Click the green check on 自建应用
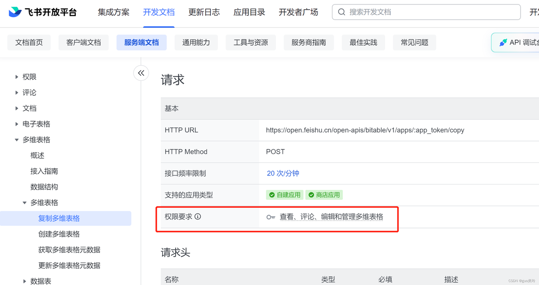Viewport: 539px width, 285px height. point(272,195)
